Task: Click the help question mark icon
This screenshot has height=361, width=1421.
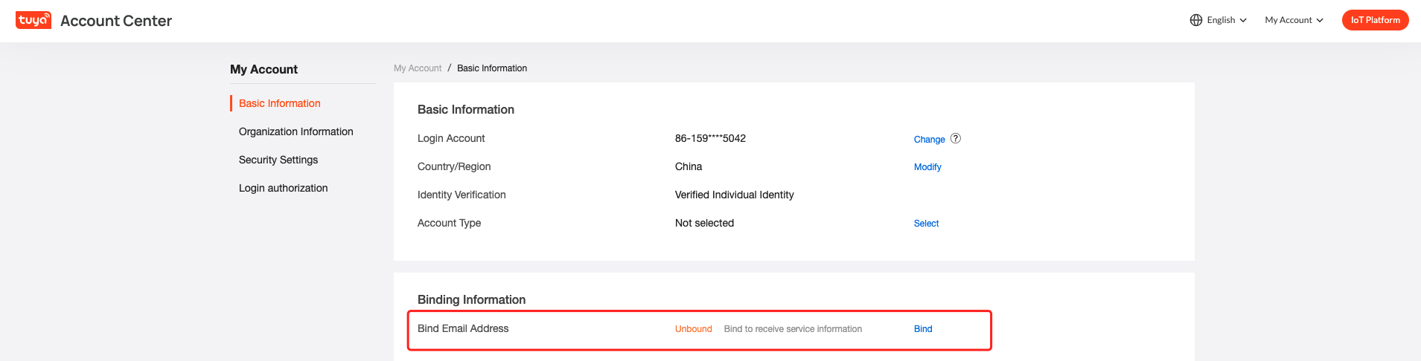Action: 956,138
